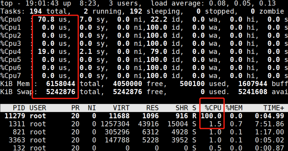Viewport: 288px width, 151px height.
Task: Select the 79.0 id value for Cpu4
Action: coord(159,52)
